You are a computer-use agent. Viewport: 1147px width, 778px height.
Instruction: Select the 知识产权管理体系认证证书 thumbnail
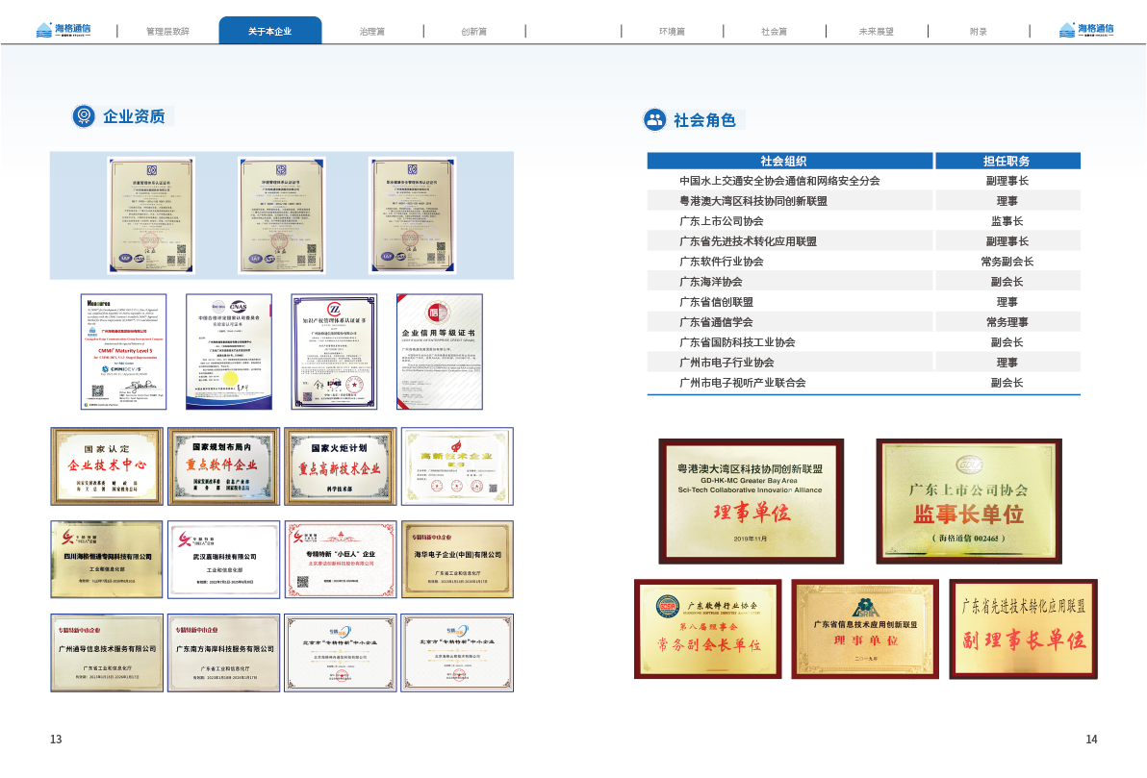click(334, 352)
